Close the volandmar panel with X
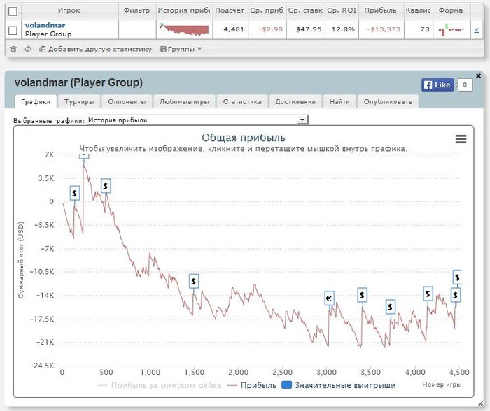The height and width of the screenshot is (411, 490). (x=478, y=75)
